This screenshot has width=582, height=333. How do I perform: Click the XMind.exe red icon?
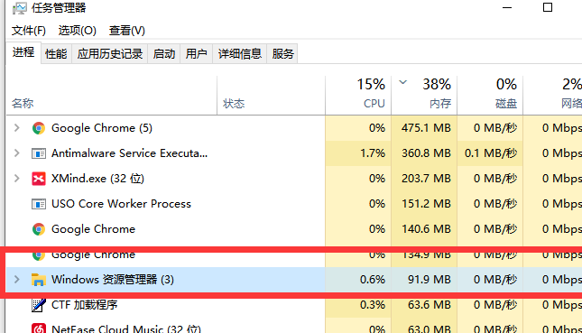click(39, 179)
